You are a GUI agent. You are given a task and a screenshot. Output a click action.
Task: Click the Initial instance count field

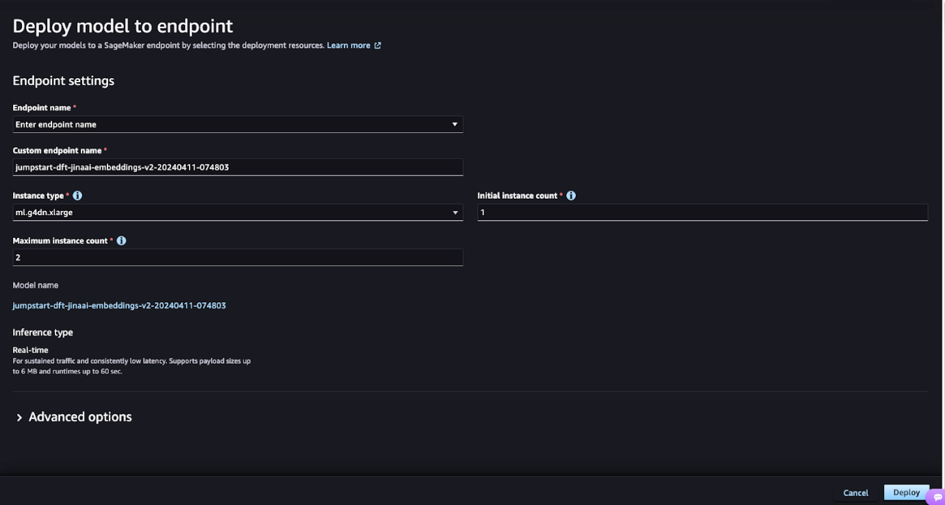(x=703, y=212)
